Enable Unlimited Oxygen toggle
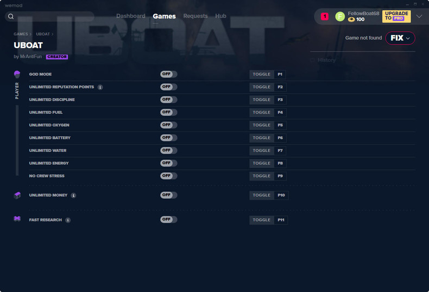The image size is (429, 292). click(x=168, y=125)
